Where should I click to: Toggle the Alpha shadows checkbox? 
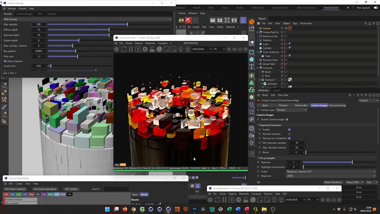click(x=5, y=61)
